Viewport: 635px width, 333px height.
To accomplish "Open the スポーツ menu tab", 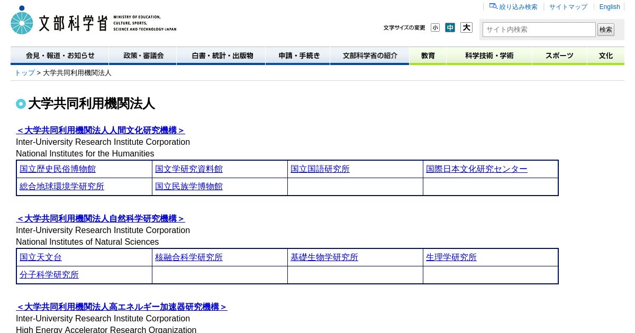I will (559, 55).
